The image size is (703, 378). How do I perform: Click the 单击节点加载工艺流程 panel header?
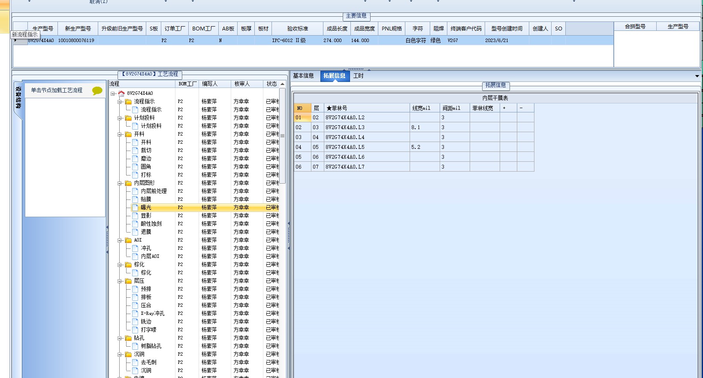(65, 91)
